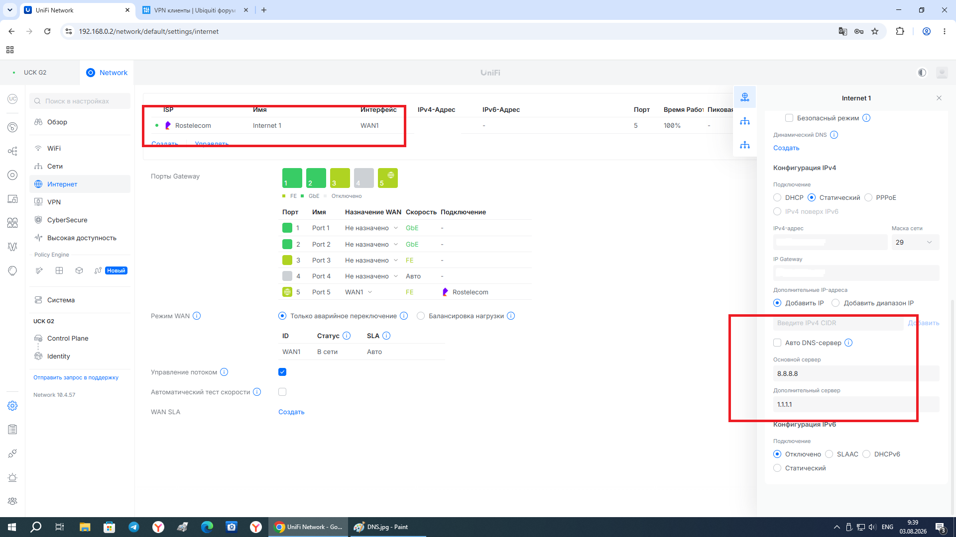The height and width of the screenshot is (537, 956).
Task: Open Control Plane entry
Action: [x=80, y=338]
